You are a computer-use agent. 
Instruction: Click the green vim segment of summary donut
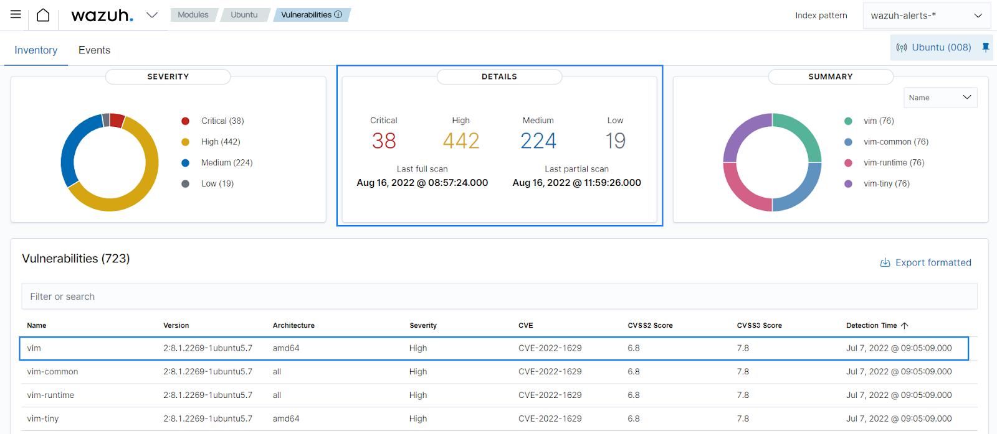806,131
